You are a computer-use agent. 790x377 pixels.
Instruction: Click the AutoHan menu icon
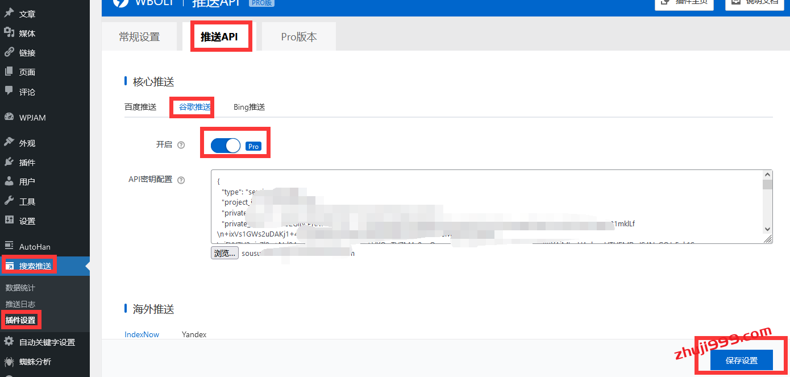click(x=9, y=246)
